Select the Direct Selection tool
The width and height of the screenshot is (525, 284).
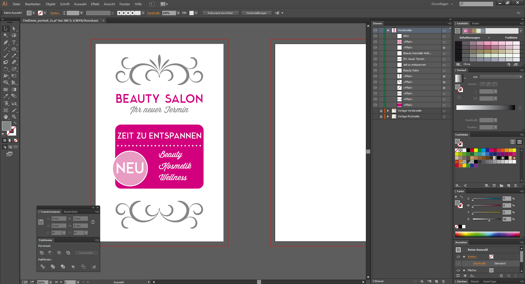[14, 29]
